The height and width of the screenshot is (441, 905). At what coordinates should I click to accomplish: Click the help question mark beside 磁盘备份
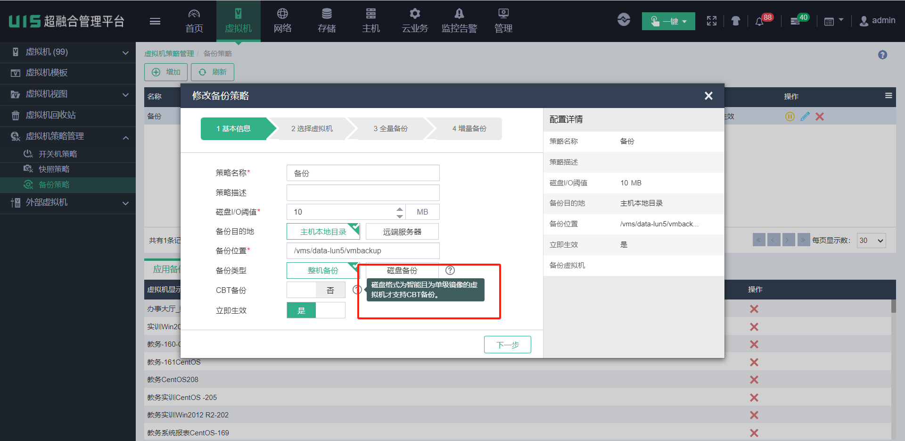pyautogui.click(x=450, y=270)
